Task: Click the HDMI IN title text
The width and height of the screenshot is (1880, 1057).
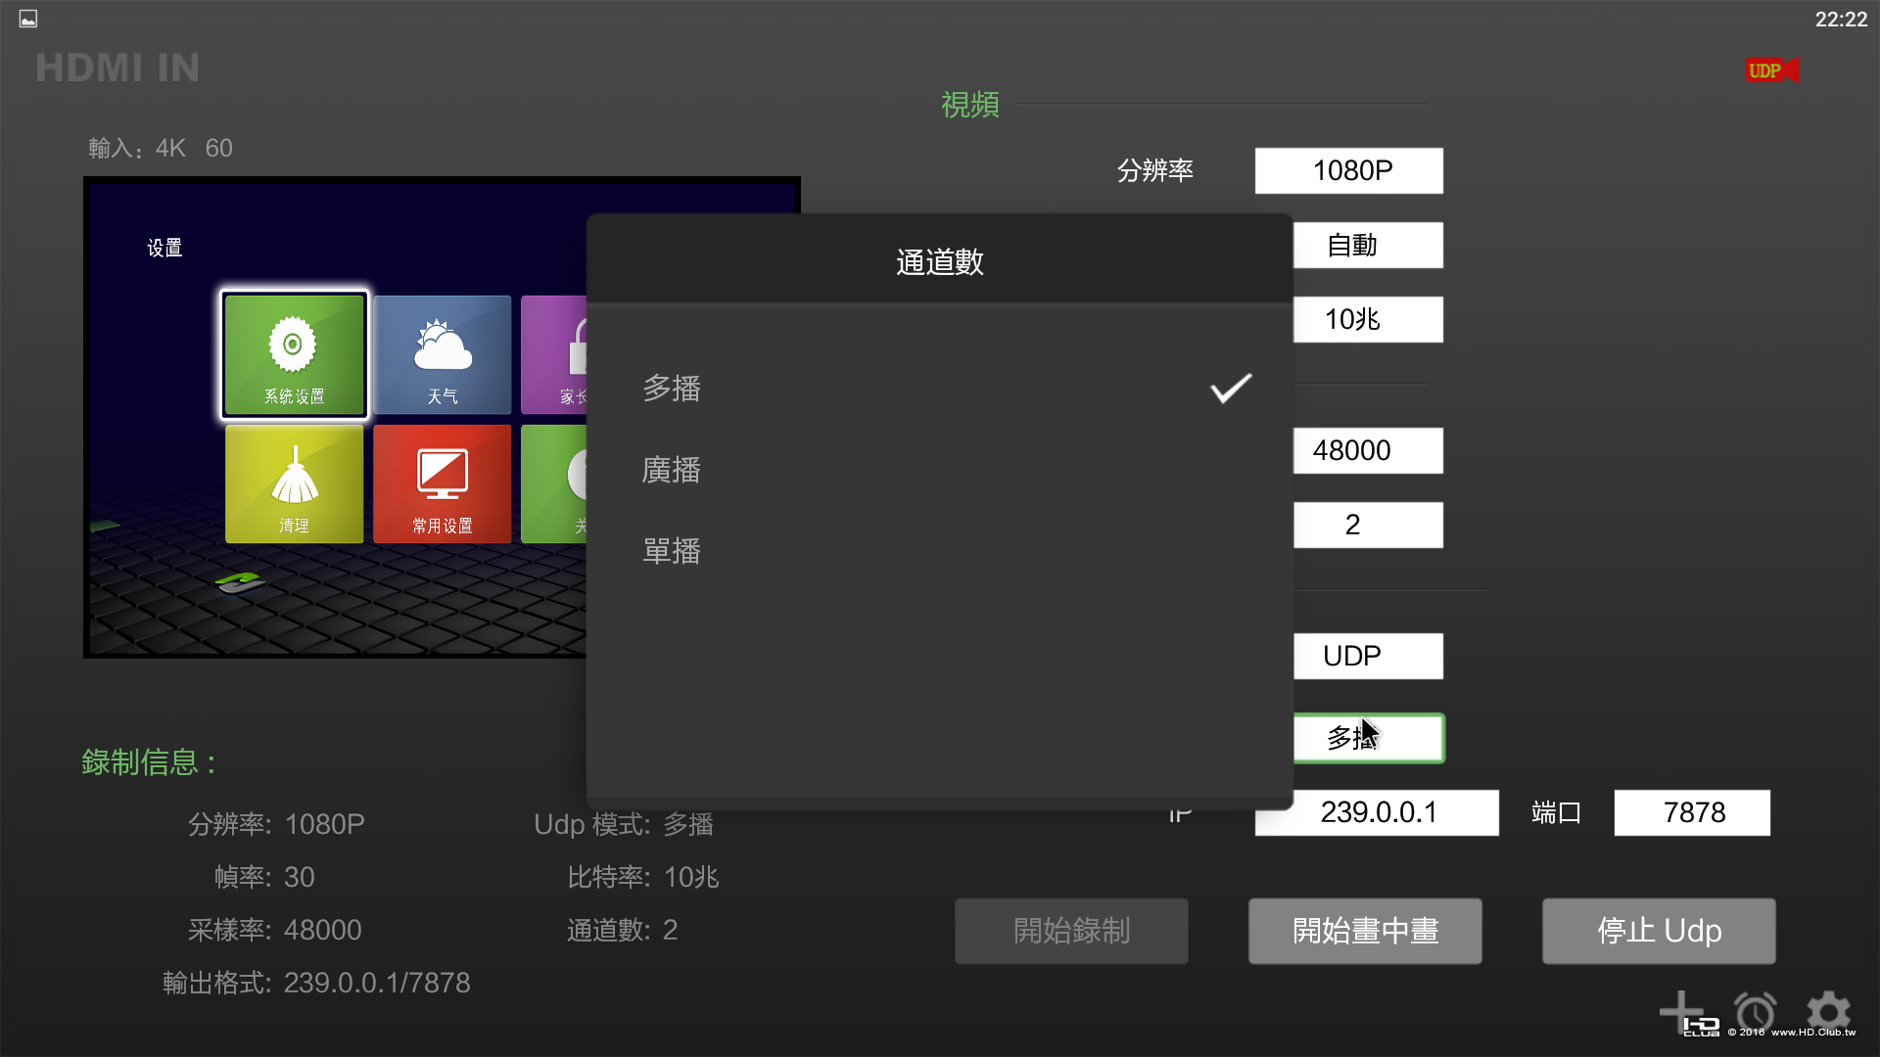Action: click(117, 68)
